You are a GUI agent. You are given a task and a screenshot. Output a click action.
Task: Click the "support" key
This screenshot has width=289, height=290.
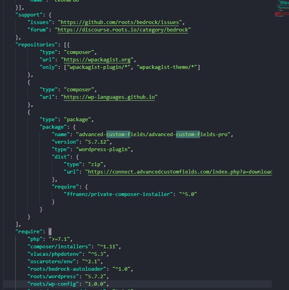[29, 15]
